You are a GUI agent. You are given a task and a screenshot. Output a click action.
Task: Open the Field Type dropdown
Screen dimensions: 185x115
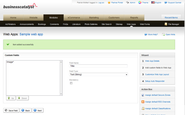[x=99, y=74]
